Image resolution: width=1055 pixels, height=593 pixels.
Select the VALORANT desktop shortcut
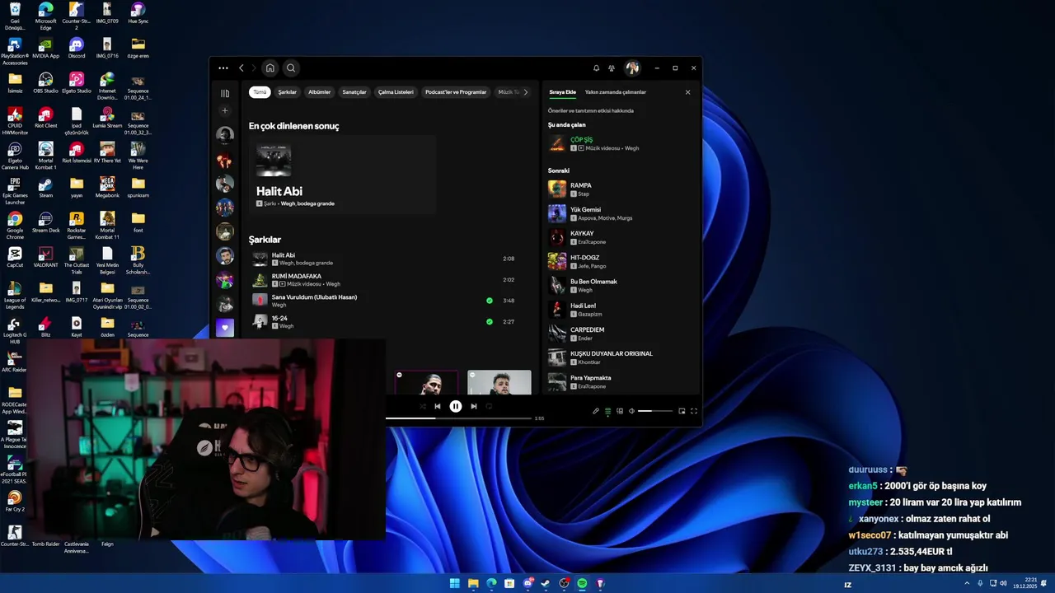[45, 258]
